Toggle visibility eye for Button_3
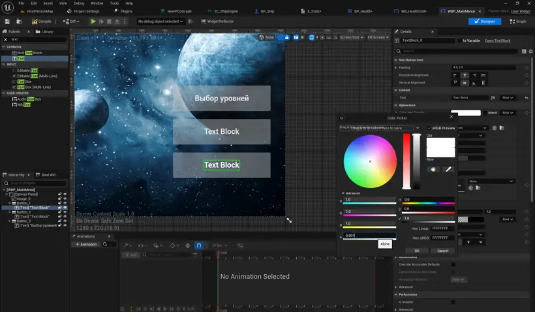Viewport: 535px width, 312px height. (65, 221)
